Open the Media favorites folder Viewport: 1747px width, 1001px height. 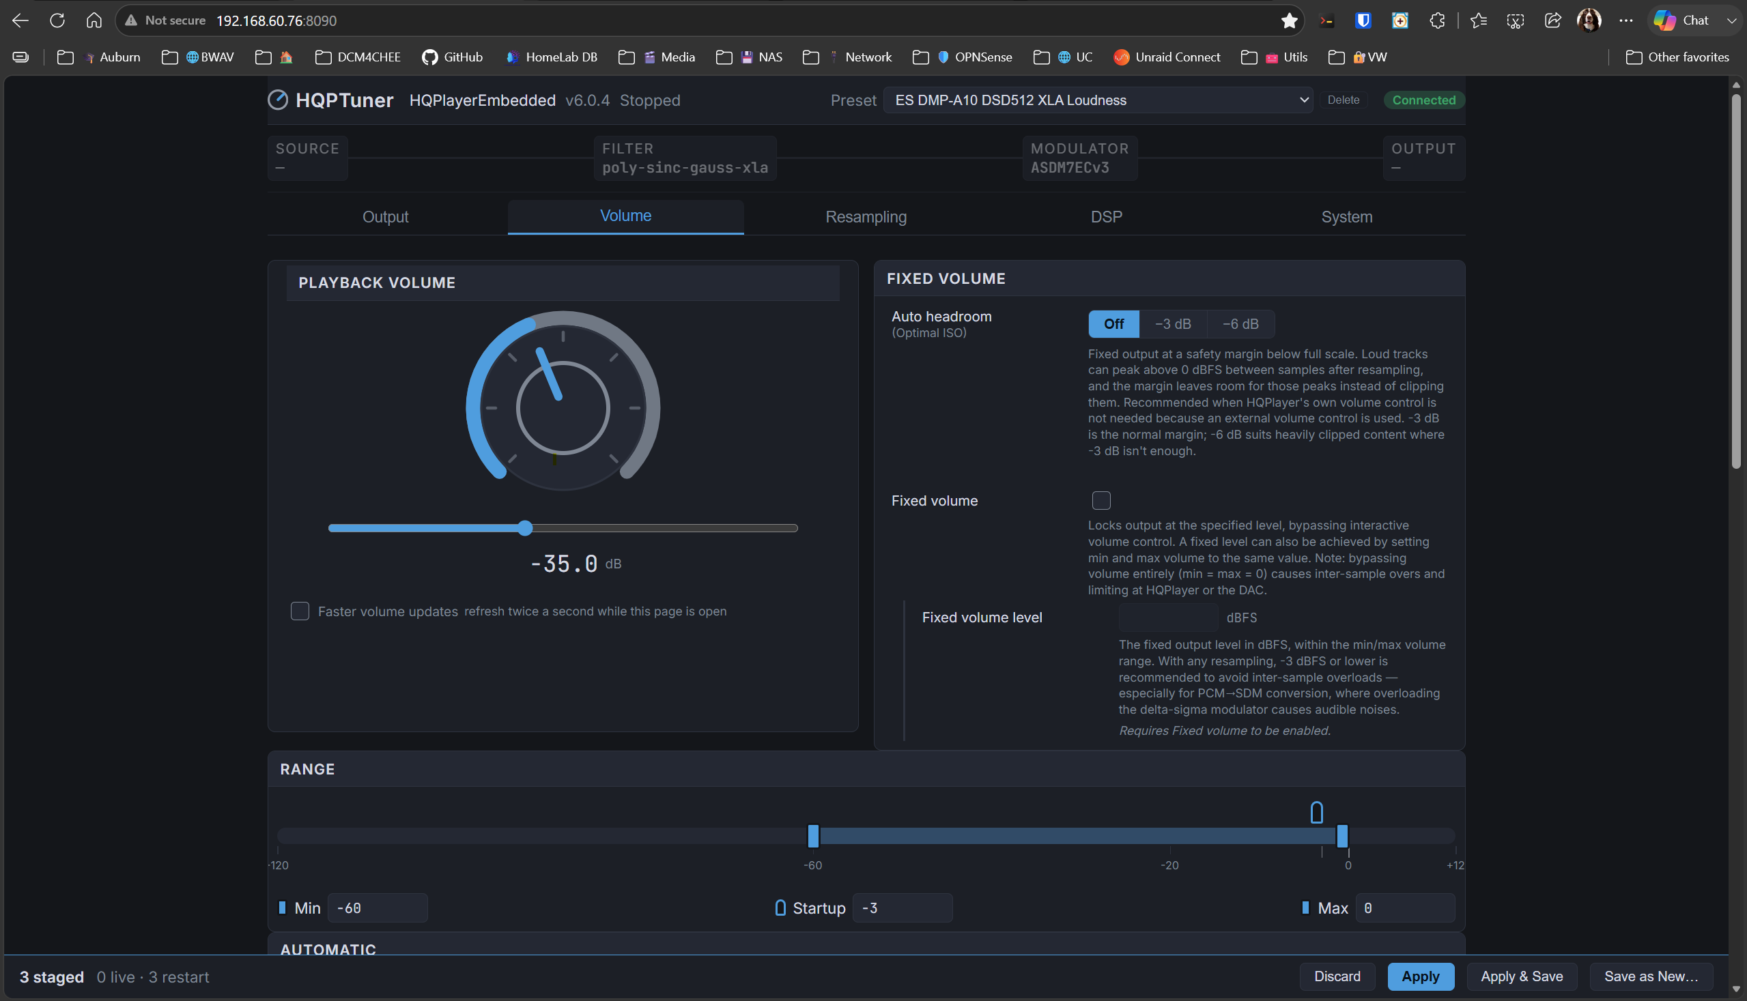[x=657, y=57]
